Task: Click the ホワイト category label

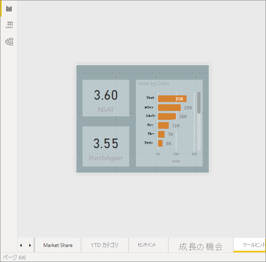Action: 149,107
